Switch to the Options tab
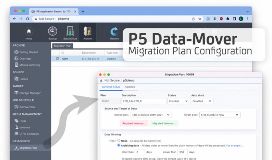The height and width of the screenshot is (160, 272). (130, 87)
